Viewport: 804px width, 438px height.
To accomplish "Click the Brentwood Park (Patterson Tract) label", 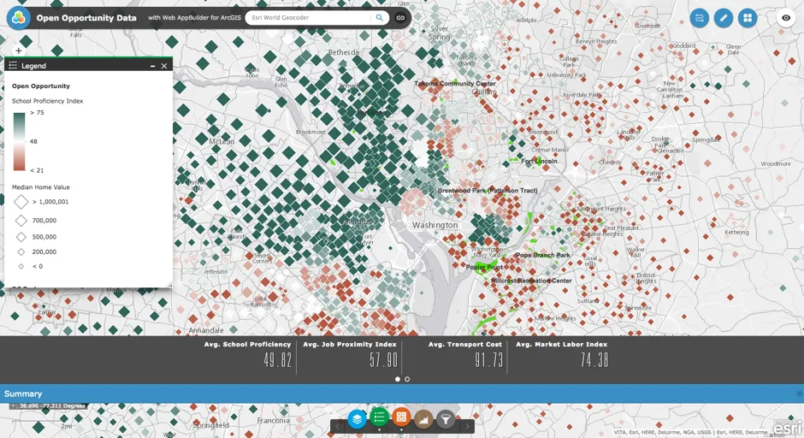I will pyautogui.click(x=488, y=190).
